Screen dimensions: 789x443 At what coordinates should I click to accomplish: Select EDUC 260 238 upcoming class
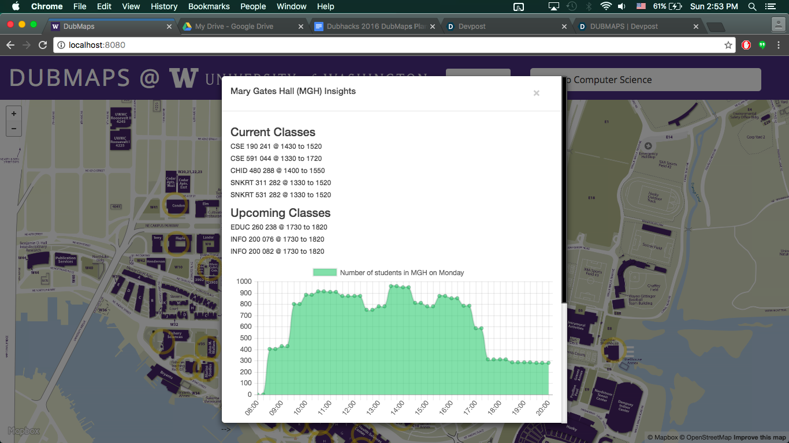(x=279, y=227)
